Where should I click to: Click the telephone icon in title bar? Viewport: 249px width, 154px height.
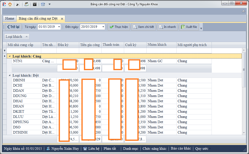(43, 4)
